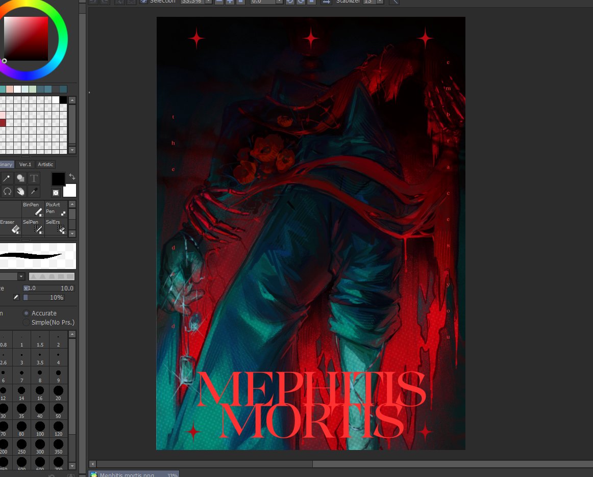The image size is (593, 477).
Task: Click the white background color box
Action: coord(69,191)
